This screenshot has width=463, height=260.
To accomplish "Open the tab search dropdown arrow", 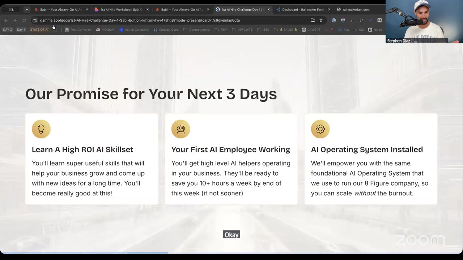I will [x=27, y=9].
